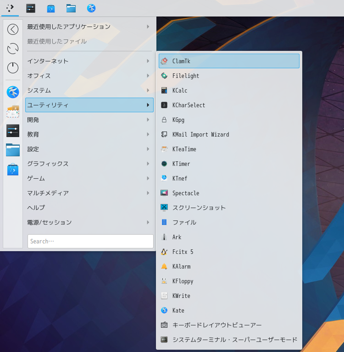The width and height of the screenshot is (344, 352).
Task: Open the 電源/セッション submenu
Action: tap(89, 222)
